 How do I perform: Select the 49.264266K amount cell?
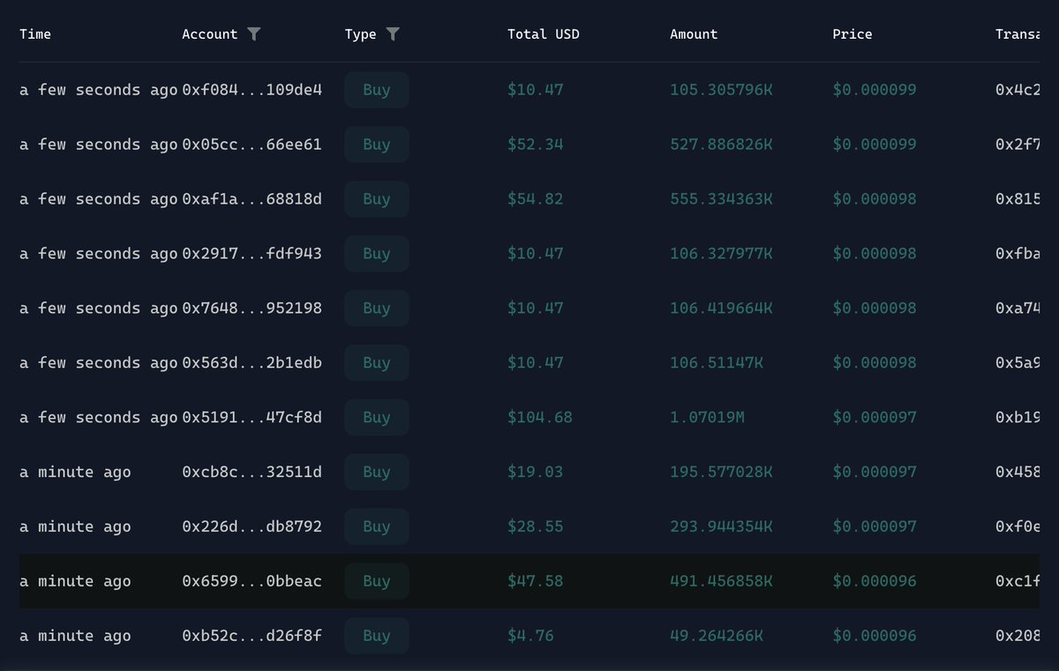coord(717,637)
